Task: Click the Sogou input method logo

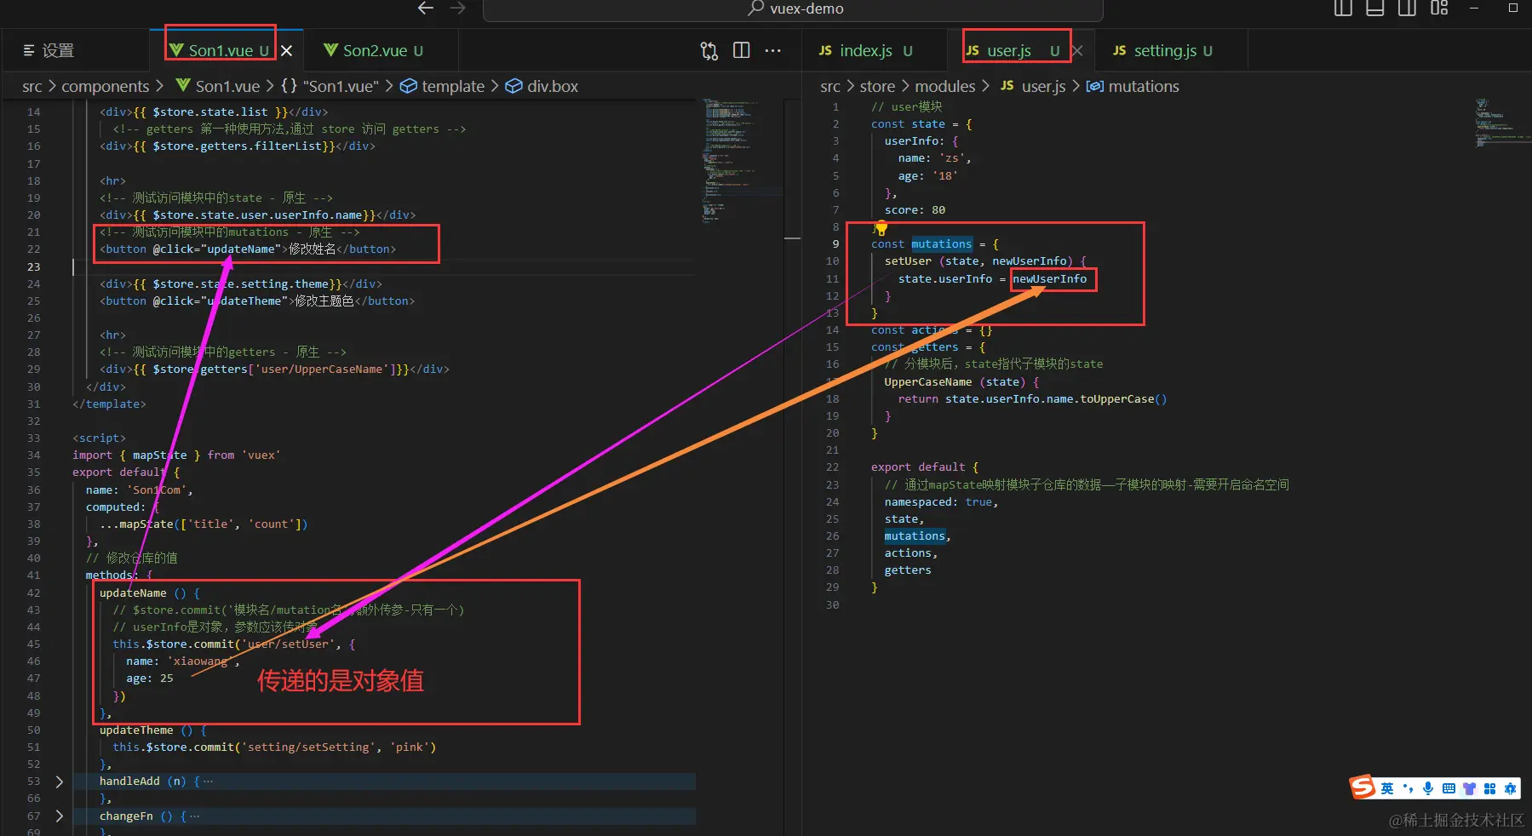Action: [1363, 787]
